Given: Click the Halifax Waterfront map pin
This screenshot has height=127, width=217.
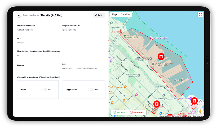Looking at the screenshot, I should [x=151, y=38].
